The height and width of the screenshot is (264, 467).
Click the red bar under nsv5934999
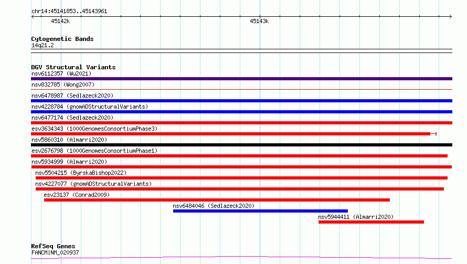tap(241, 167)
